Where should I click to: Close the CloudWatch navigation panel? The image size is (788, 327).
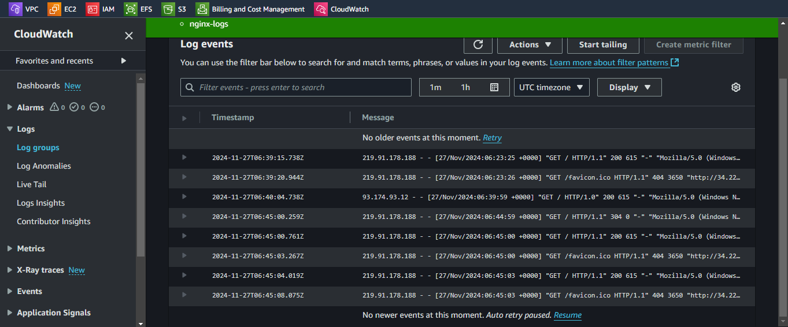coord(129,36)
